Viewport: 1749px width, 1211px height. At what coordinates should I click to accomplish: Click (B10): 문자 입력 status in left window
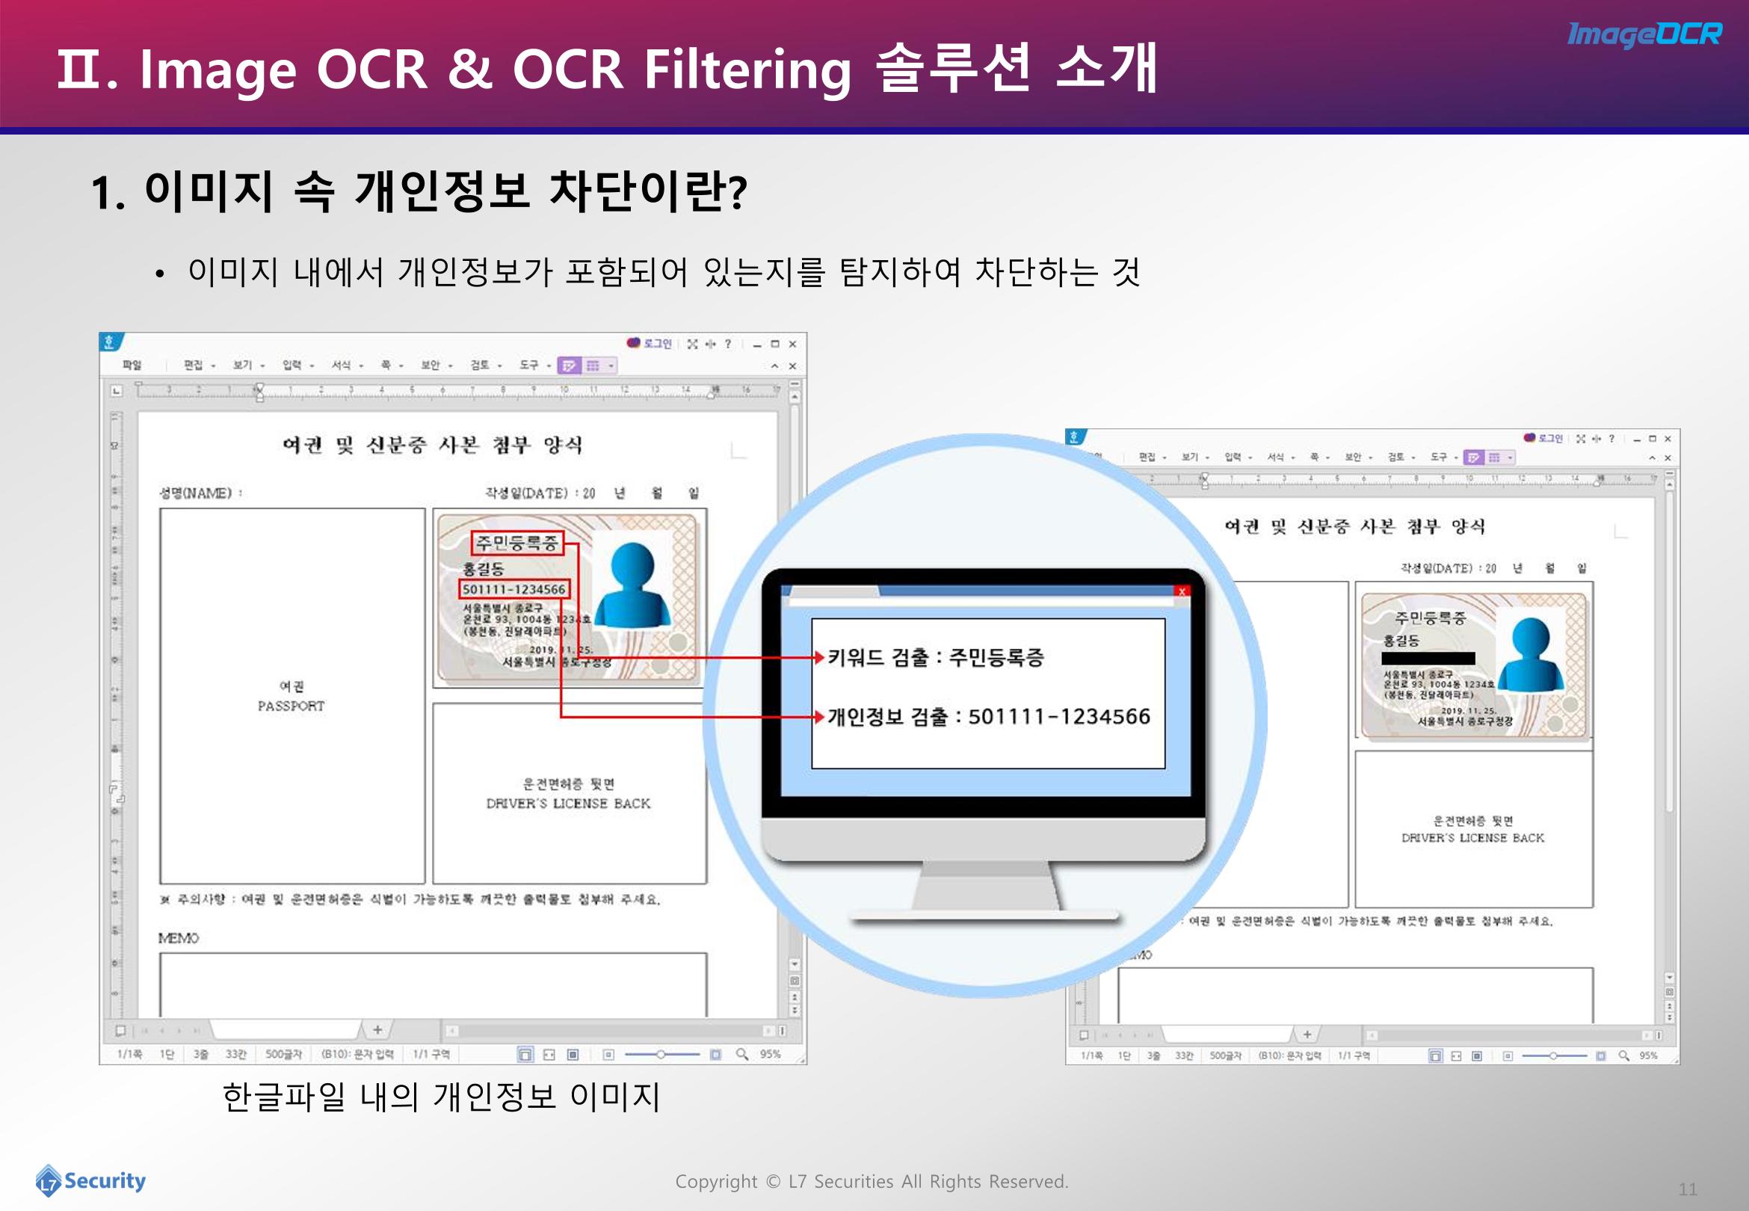pyautogui.click(x=357, y=1054)
